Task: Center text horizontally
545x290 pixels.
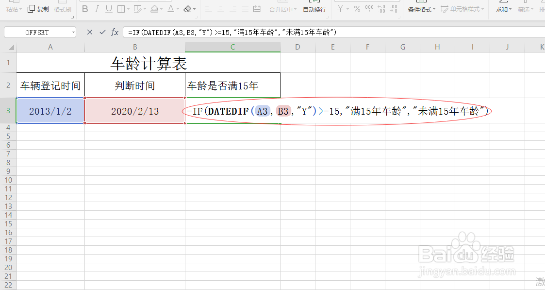Action: coord(221,9)
